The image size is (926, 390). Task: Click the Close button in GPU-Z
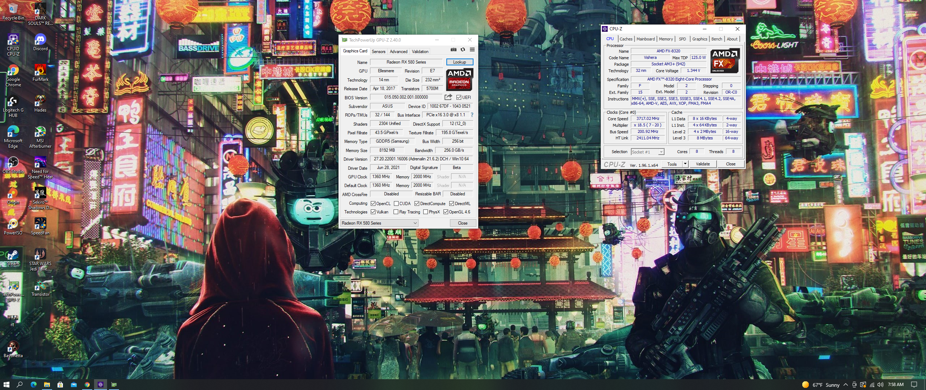click(x=463, y=223)
